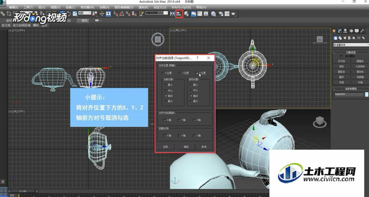Viewport: 369px width, 197px height.
Task: Open the Create command panel tab
Action: coord(334,31)
